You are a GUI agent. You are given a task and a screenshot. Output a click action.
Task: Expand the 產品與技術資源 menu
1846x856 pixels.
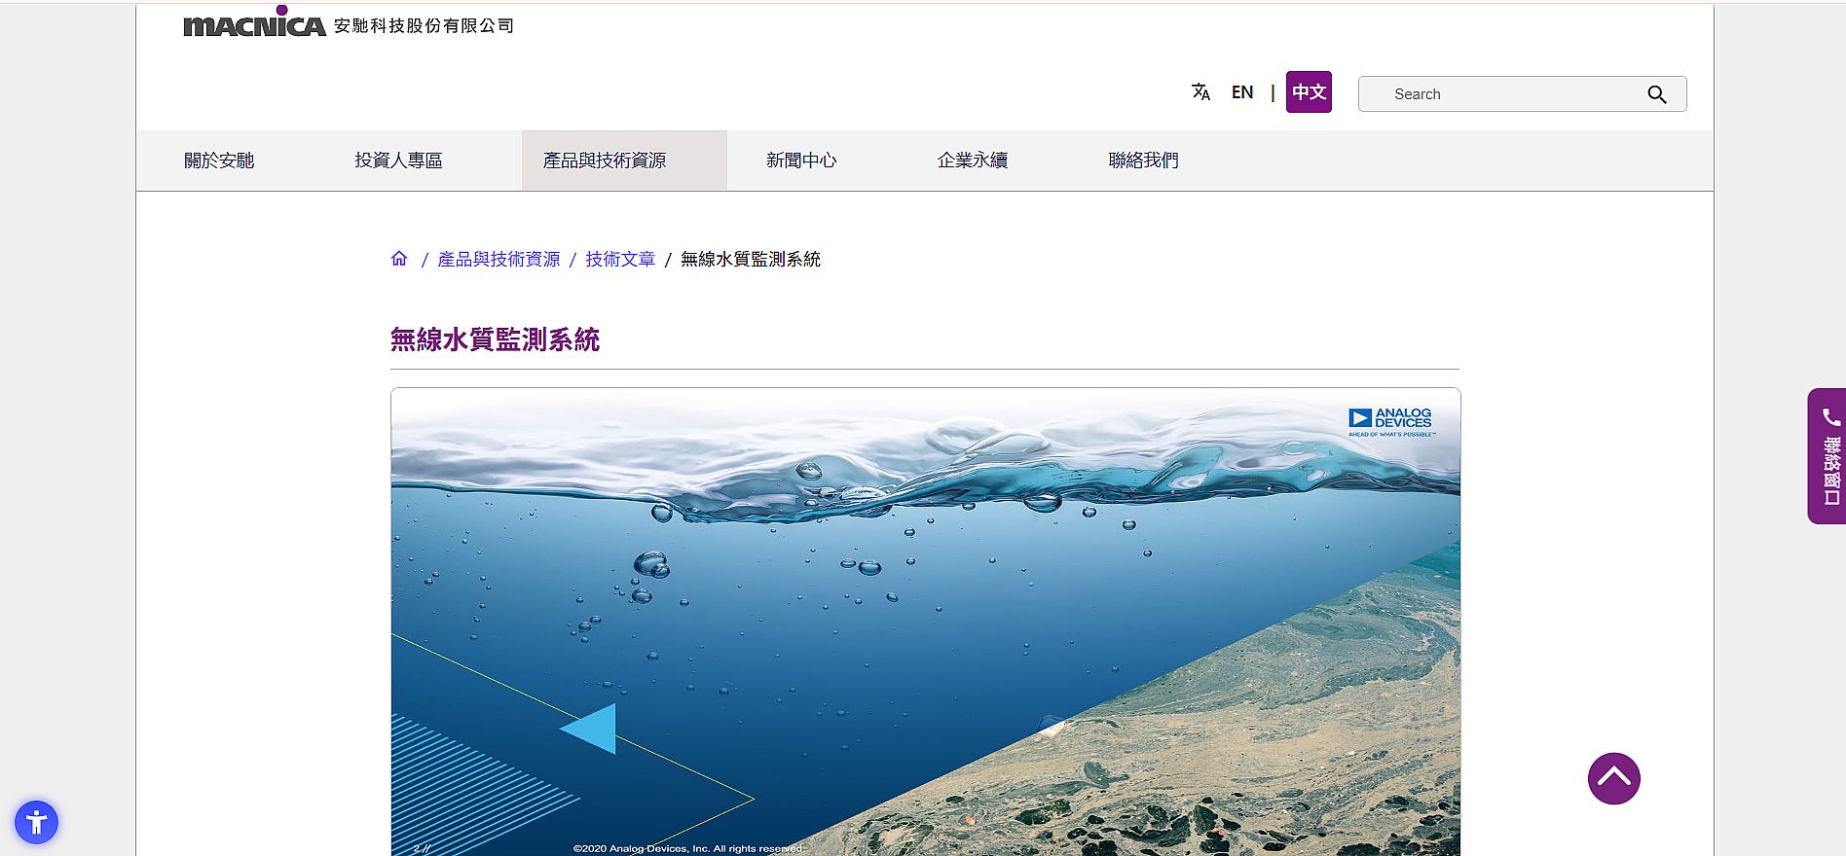point(605,160)
